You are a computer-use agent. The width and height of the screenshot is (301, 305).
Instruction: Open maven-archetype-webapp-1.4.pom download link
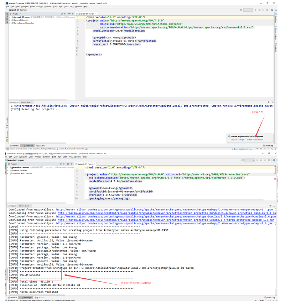pyautogui.click(x=164, y=210)
